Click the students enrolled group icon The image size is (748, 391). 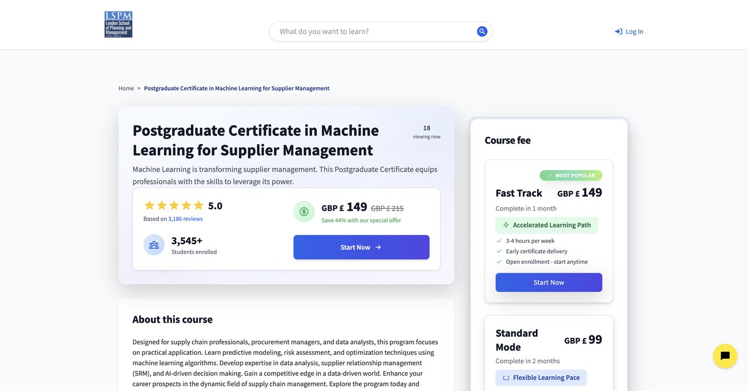pyautogui.click(x=154, y=245)
